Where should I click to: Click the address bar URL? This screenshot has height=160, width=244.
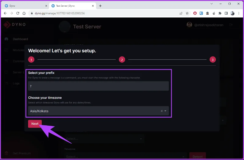coord(60,13)
